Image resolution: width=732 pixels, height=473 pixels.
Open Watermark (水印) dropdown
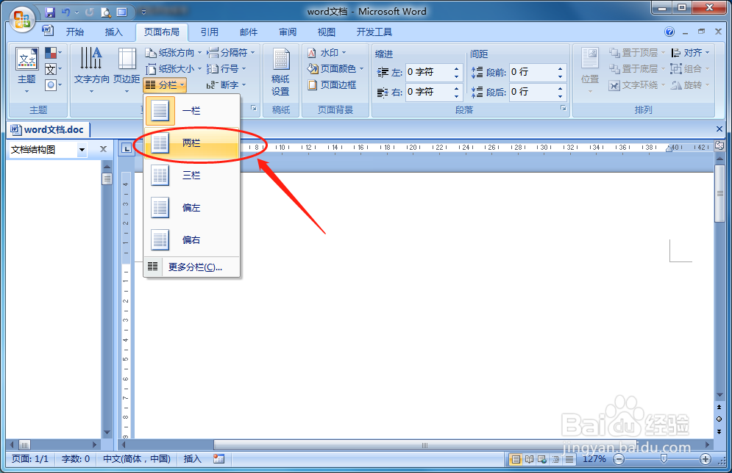point(327,53)
